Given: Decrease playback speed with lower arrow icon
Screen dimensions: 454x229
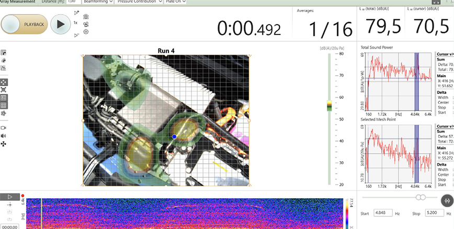Looking at the screenshot, I should click(x=77, y=35).
